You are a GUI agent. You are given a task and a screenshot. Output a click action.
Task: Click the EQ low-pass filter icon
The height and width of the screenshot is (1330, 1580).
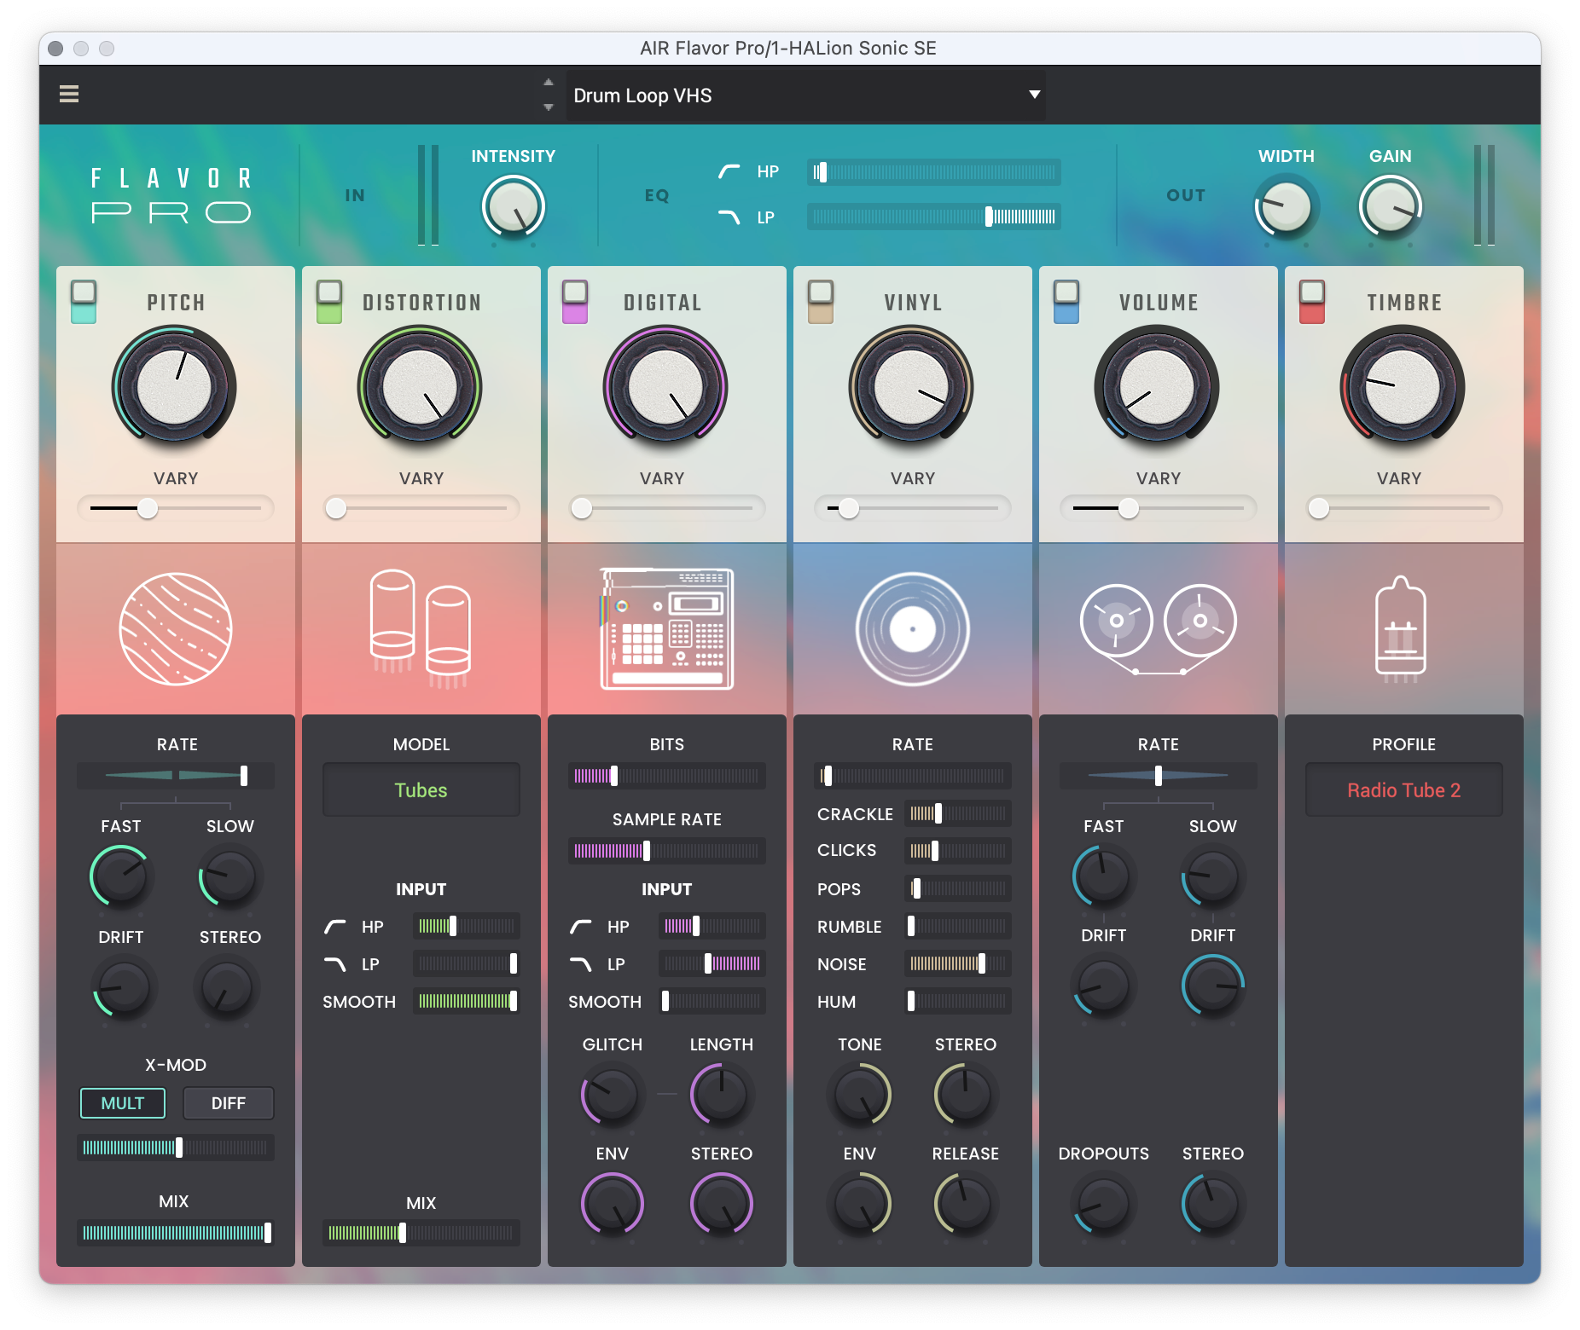729,217
